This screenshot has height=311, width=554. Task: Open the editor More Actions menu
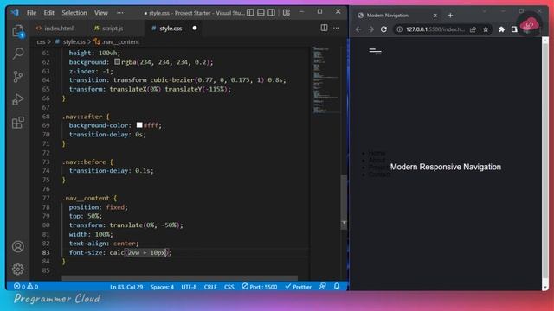coord(337,28)
